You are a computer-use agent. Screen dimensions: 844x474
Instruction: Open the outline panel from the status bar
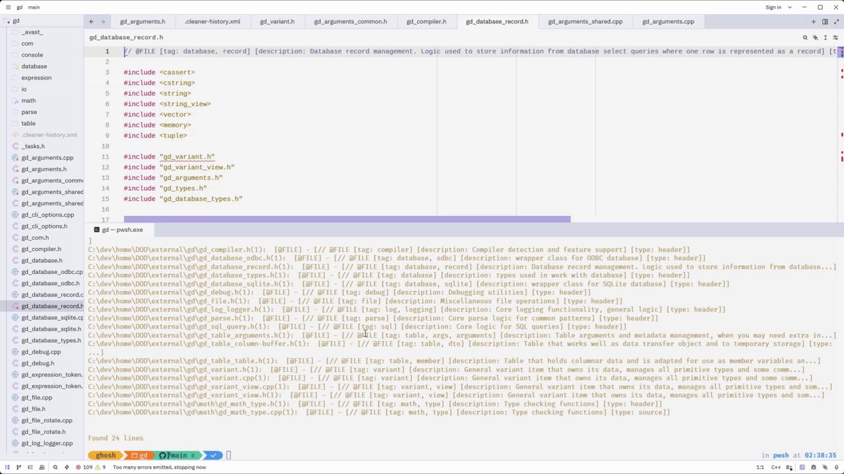[30, 467]
